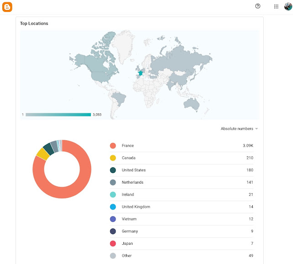This screenshot has height=264, width=293.
Task: Click the 3,093 maximum scale label
Action: pos(97,115)
